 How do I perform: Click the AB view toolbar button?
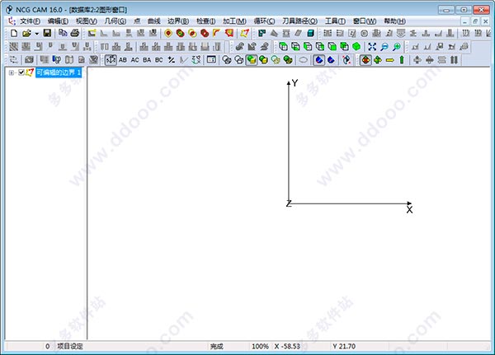(x=123, y=60)
